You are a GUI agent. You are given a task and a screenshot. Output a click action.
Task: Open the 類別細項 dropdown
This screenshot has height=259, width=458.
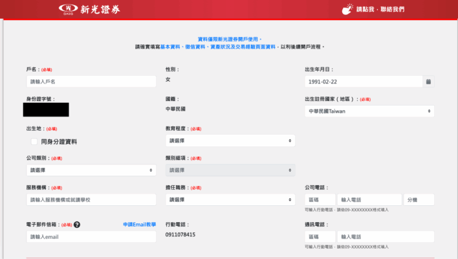point(230,170)
